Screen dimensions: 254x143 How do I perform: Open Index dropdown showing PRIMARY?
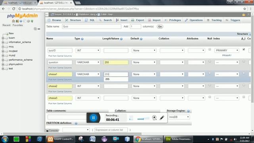click(227, 50)
